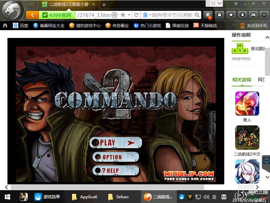This screenshot has height=203, width=270.
Task: Click the home icon on bookmarks bar
Action: coord(5,25)
